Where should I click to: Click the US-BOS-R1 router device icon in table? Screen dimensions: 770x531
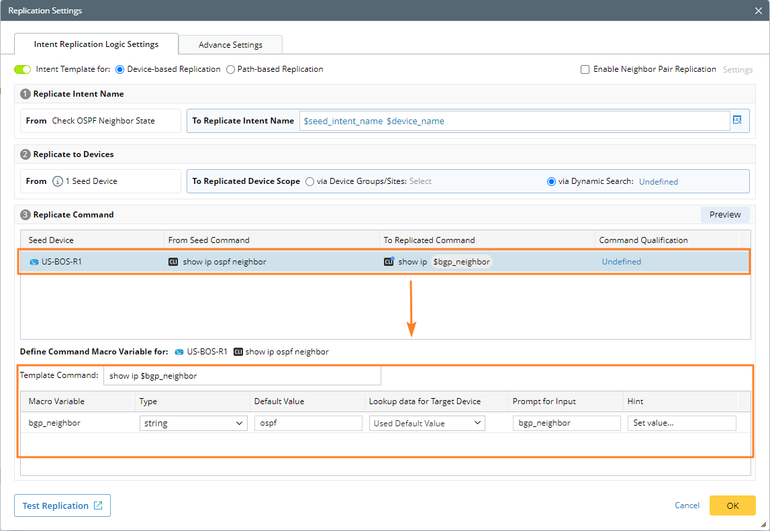click(34, 262)
